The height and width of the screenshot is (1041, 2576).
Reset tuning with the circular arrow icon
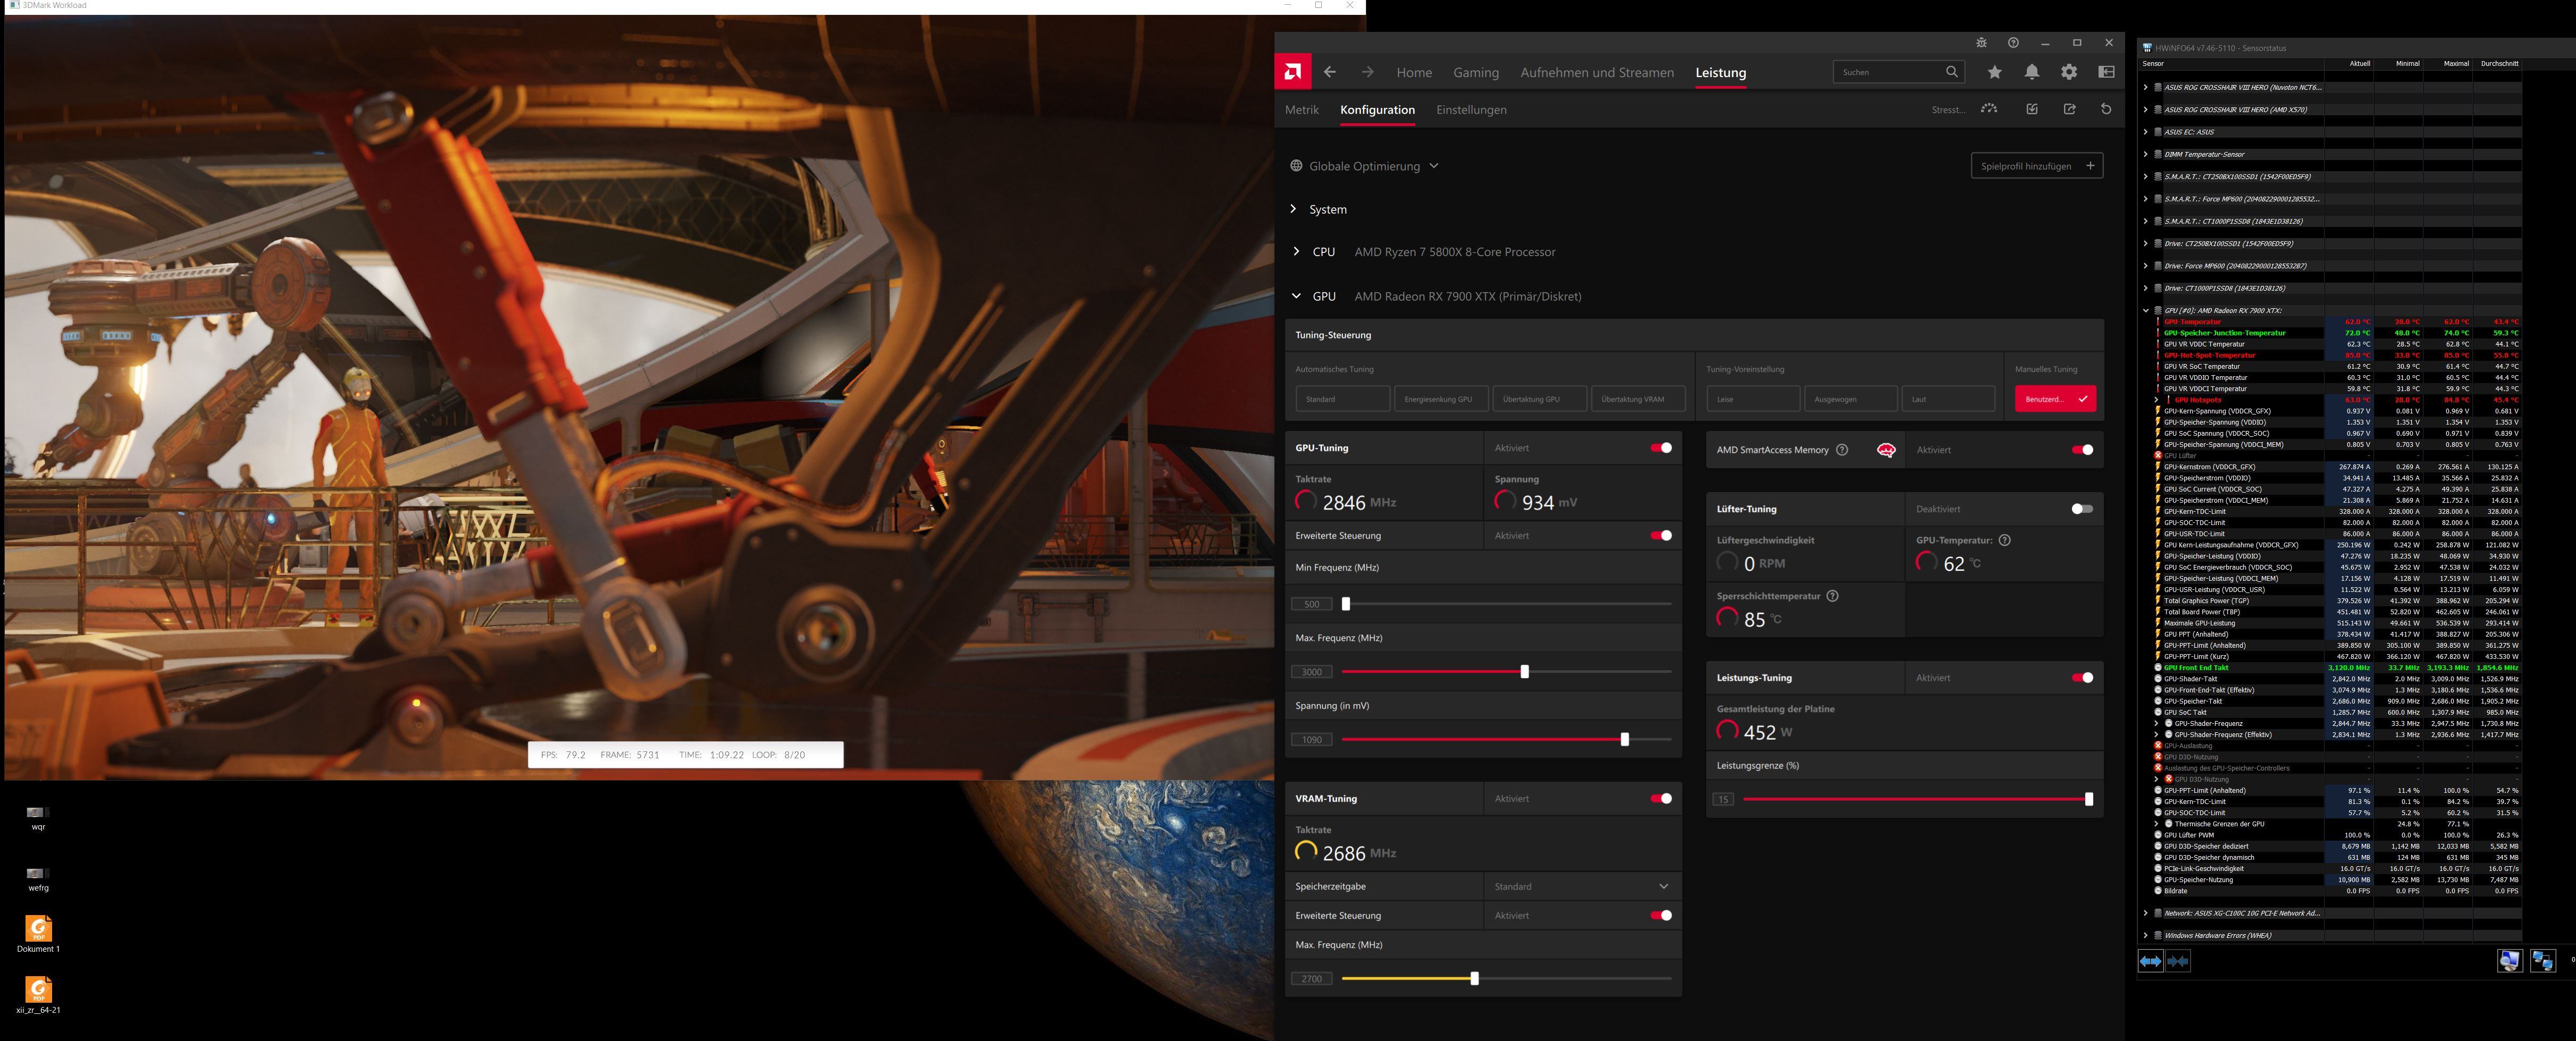pos(2106,109)
